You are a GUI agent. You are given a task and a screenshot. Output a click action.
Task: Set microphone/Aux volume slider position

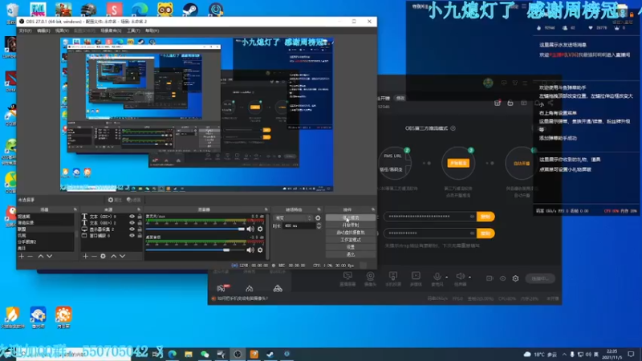242,229
